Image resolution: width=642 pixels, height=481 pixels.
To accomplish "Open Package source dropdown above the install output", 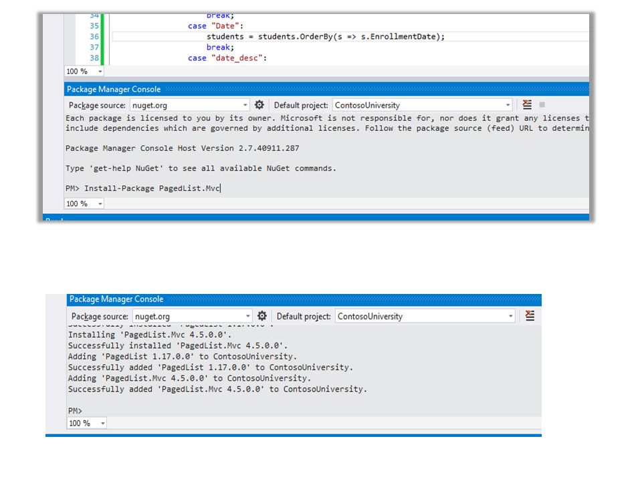I will [192, 316].
